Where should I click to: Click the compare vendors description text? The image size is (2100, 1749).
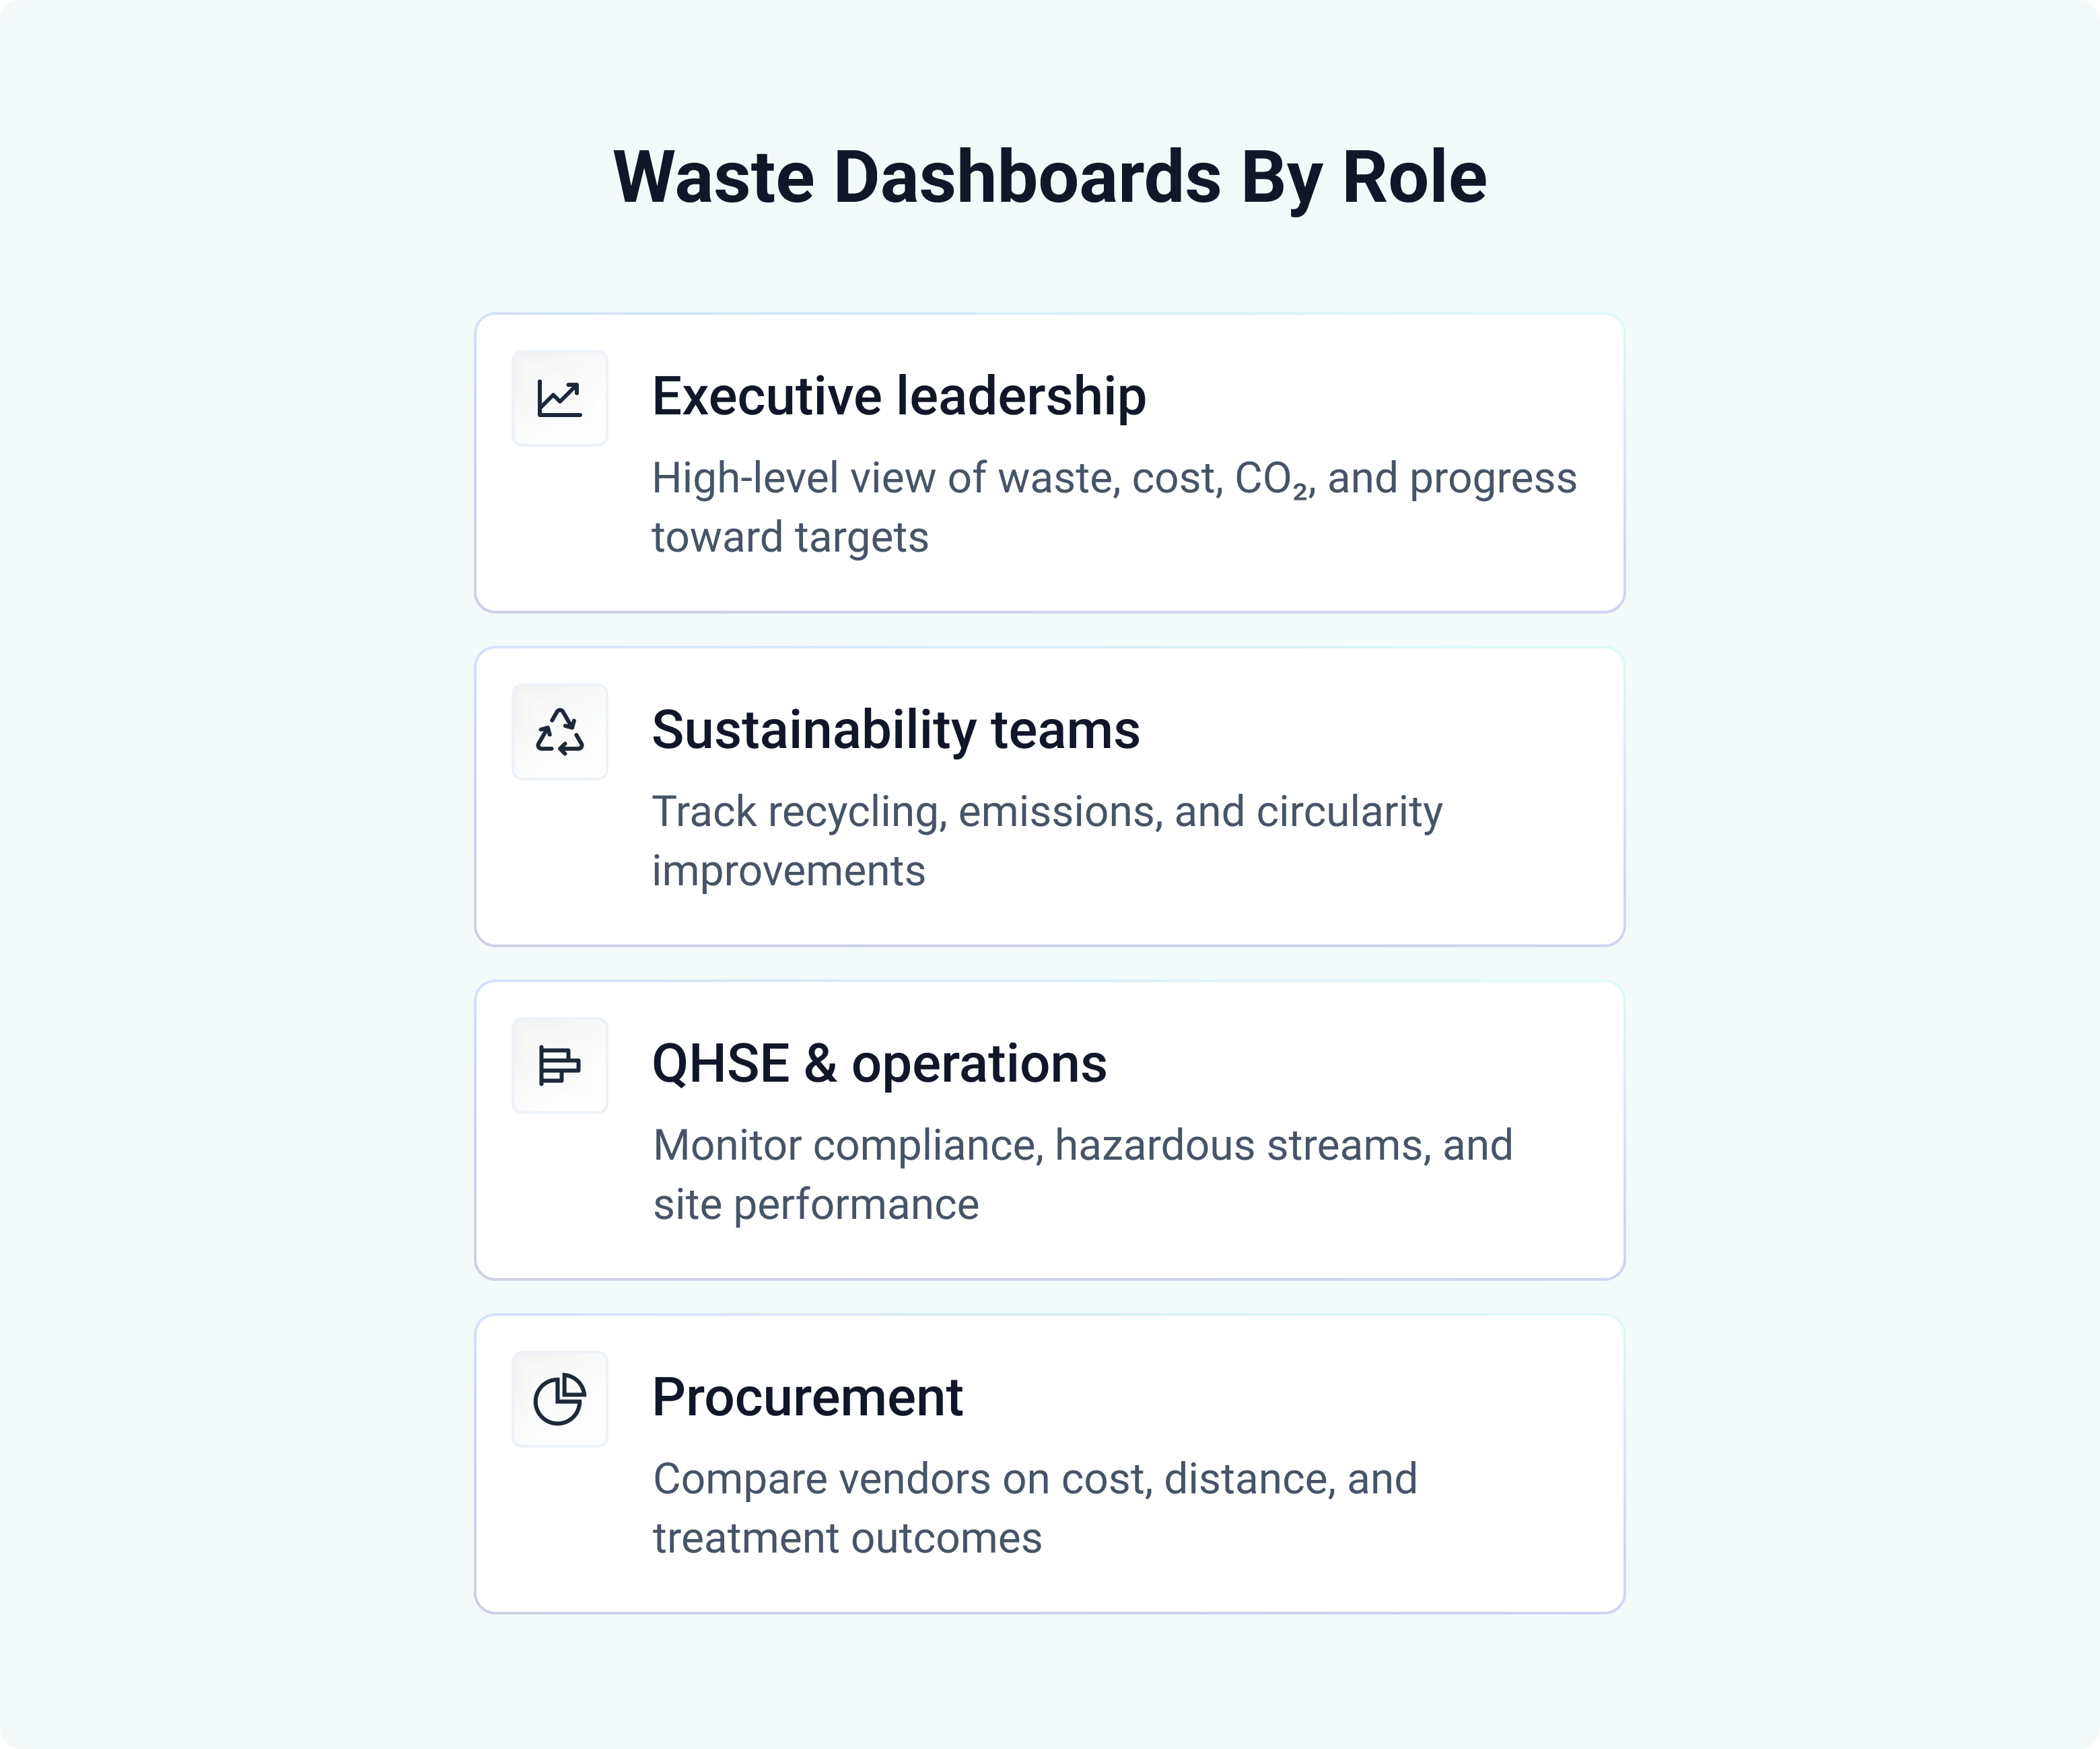click(x=1034, y=1479)
